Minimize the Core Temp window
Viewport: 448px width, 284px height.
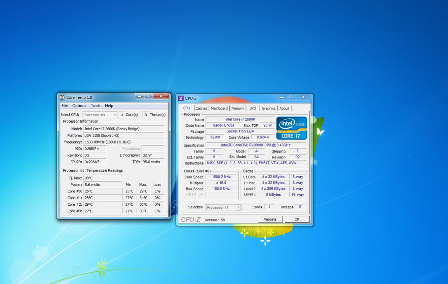click(139, 96)
